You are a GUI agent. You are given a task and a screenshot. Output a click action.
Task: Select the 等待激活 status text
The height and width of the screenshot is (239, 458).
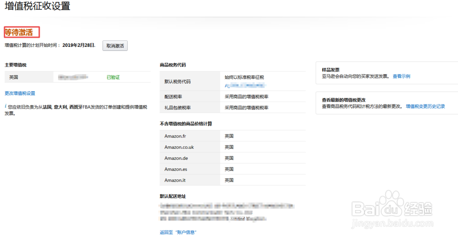click(19, 32)
